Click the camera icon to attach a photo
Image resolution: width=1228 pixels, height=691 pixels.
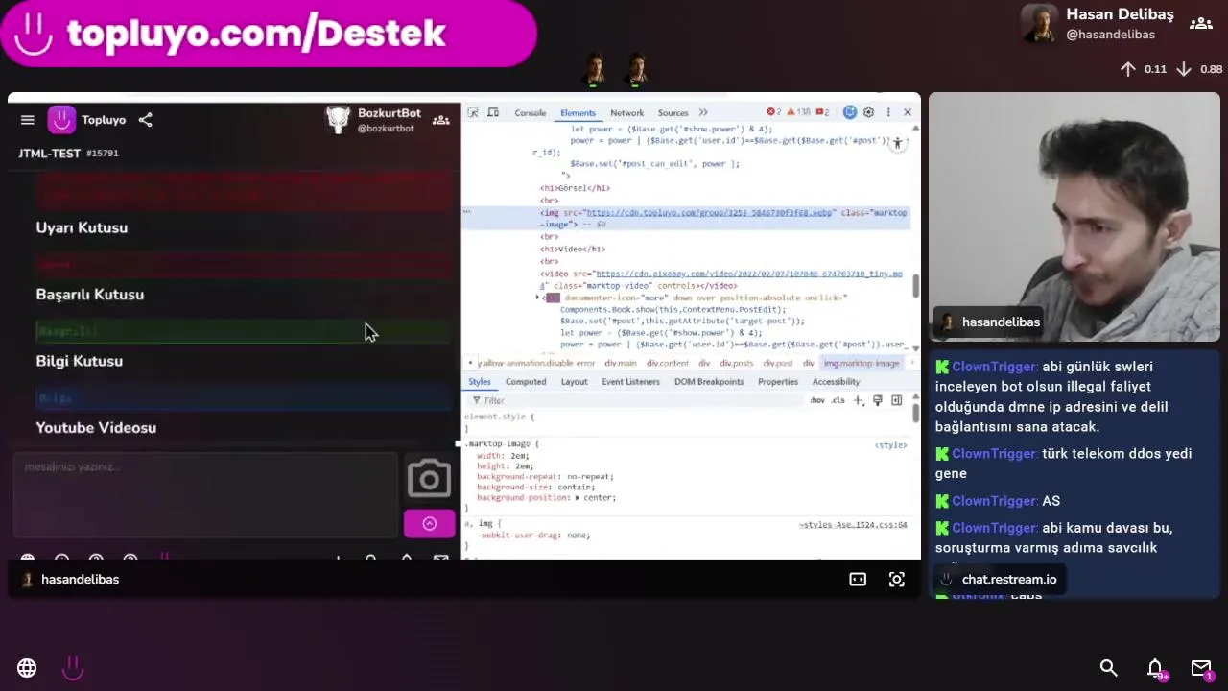click(429, 478)
